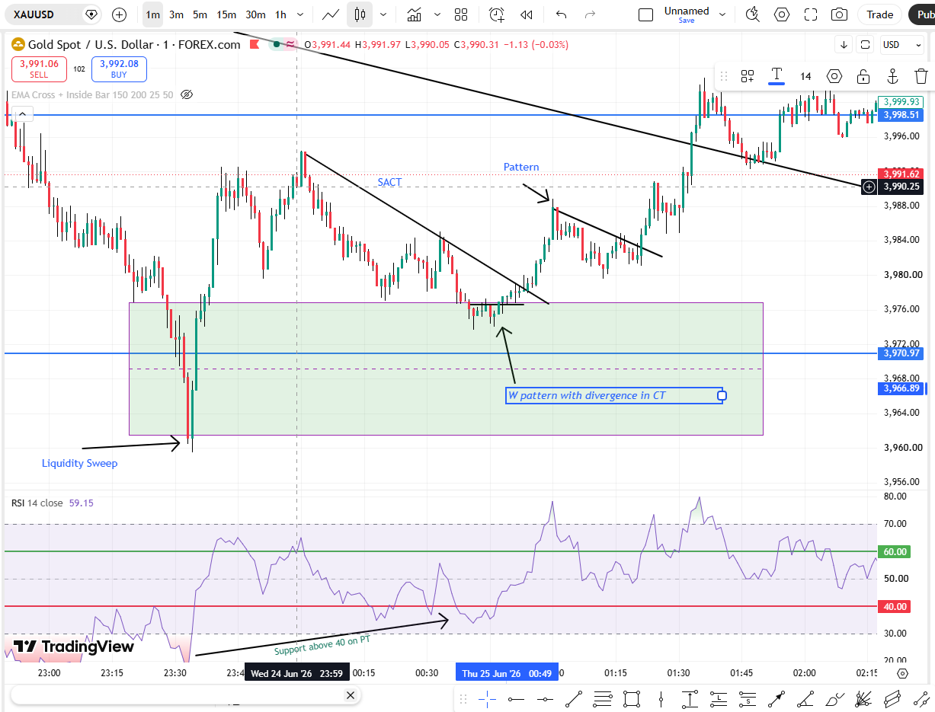Click the red 40.00 RSI level label

coord(895,606)
